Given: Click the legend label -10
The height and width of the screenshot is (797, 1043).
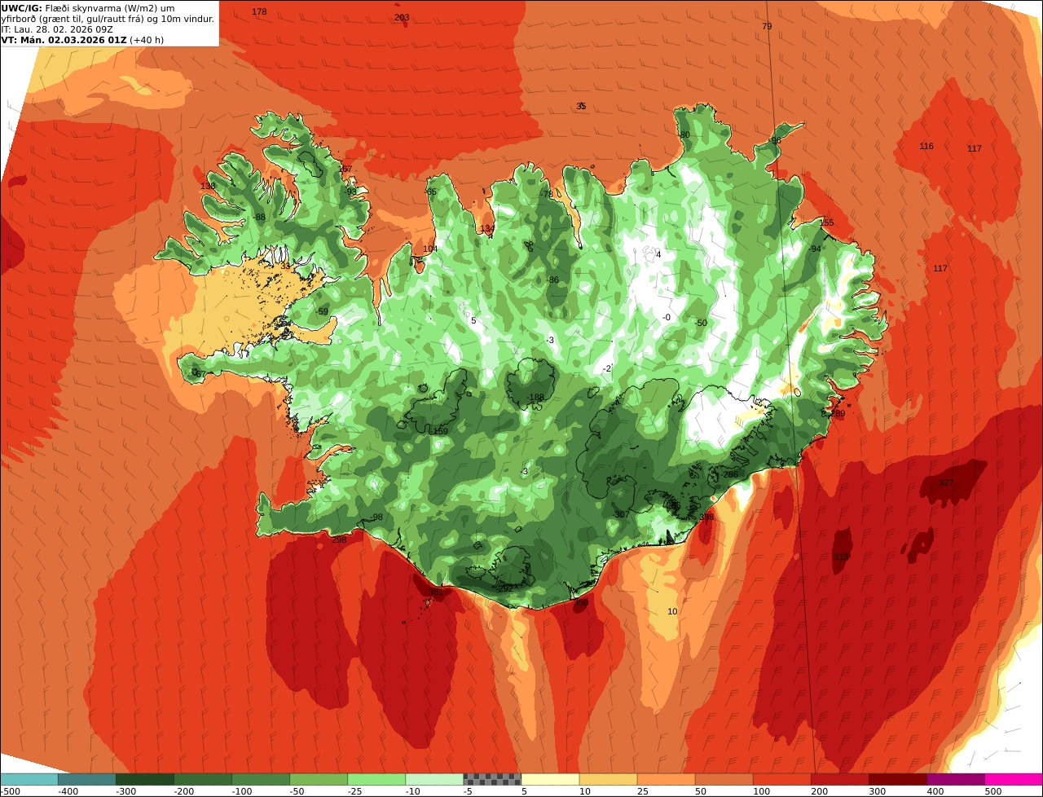Looking at the screenshot, I should (414, 791).
